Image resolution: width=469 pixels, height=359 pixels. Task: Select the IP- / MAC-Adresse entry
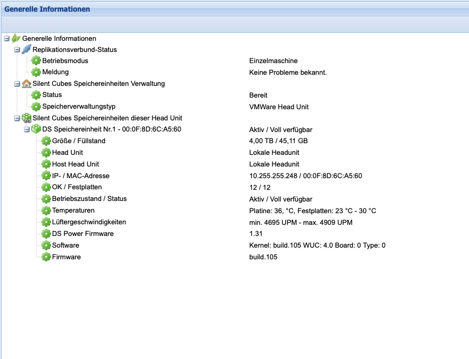[80, 176]
